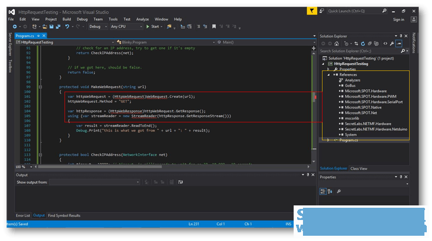The height and width of the screenshot is (241, 432).
Task: Open the Analyze menu
Action: click(142, 19)
